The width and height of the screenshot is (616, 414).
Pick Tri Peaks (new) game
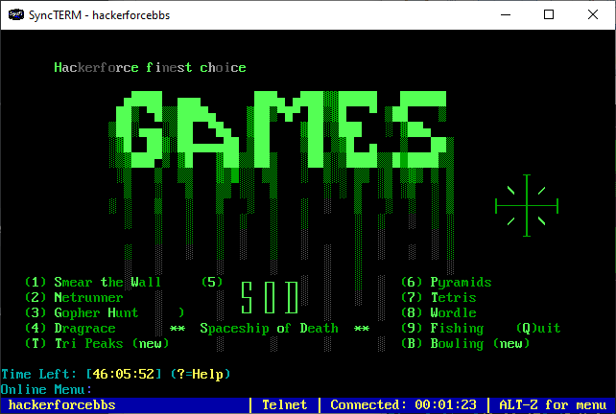(97, 344)
